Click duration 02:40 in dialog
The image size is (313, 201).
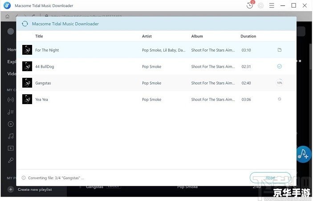[246, 83]
